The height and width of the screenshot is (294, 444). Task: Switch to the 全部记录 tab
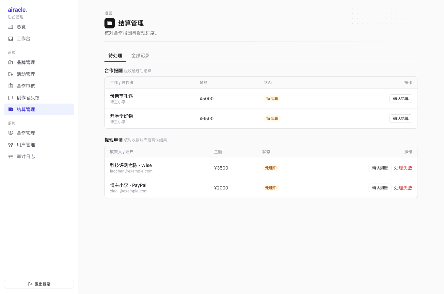coord(140,56)
